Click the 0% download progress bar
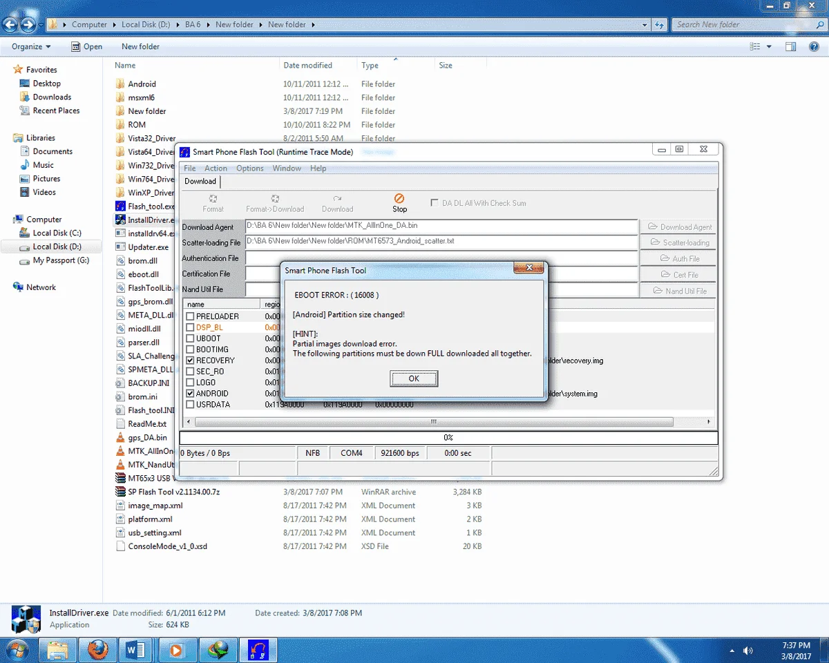Viewport: 829px width, 663px height. pyautogui.click(x=448, y=438)
